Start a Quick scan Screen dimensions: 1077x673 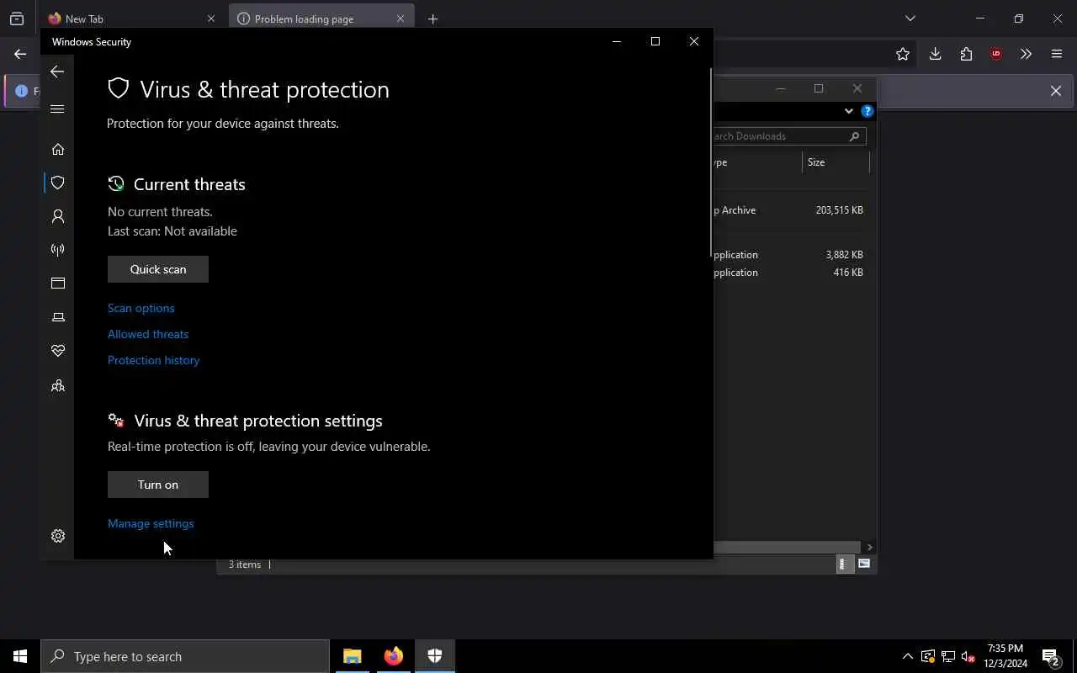coord(158,269)
